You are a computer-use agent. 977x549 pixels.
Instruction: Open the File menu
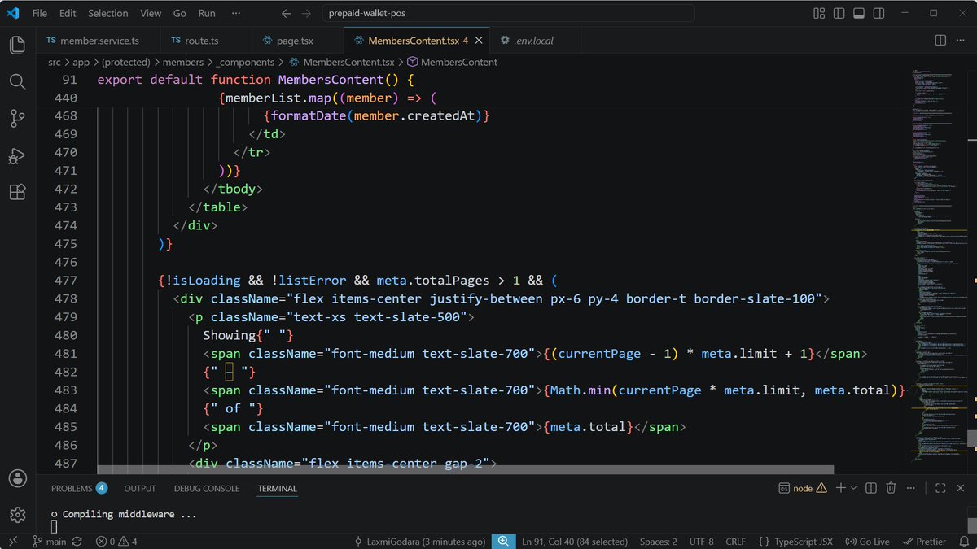(x=40, y=13)
